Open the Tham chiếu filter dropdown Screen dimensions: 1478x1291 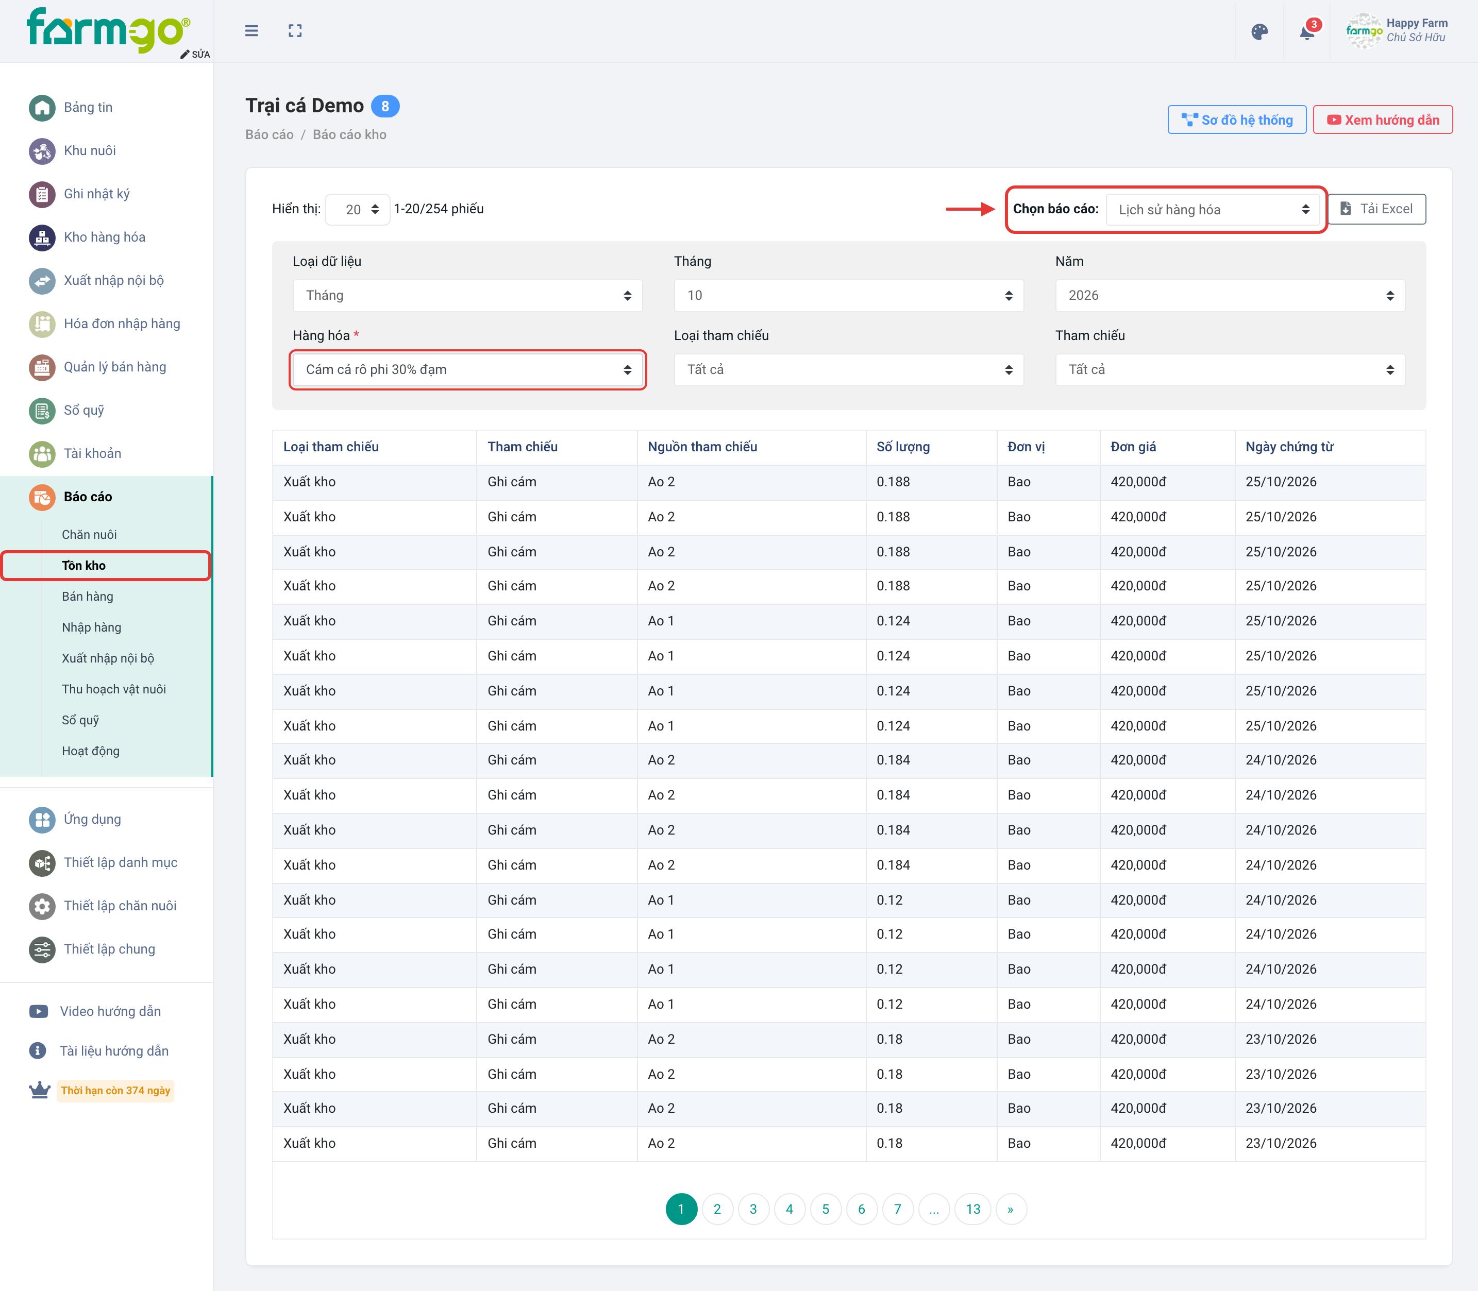[x=1230, y=369]
